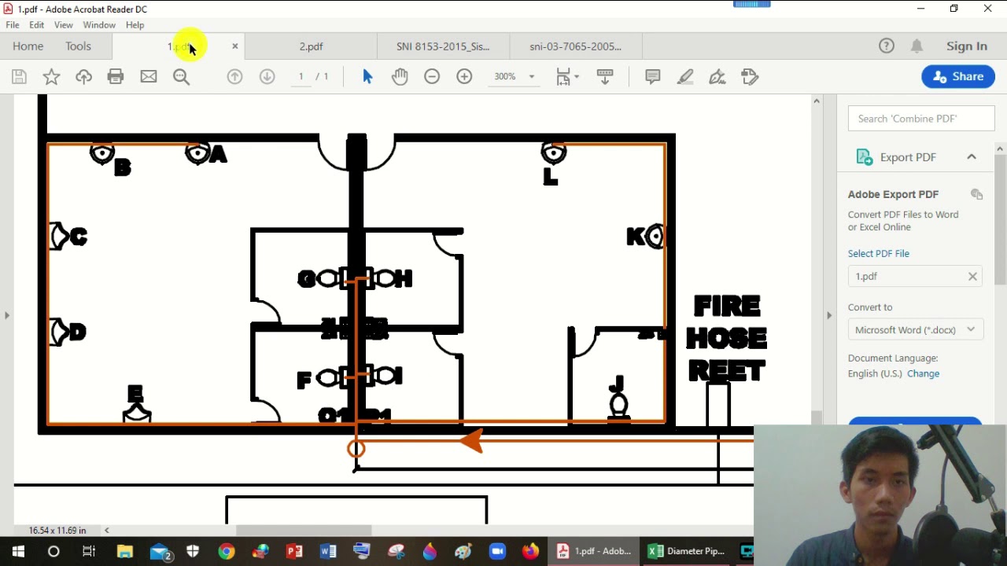This screenshot has height=566, width=1007.
Task: Open the Windows Start menu
Action: [18, 552]
